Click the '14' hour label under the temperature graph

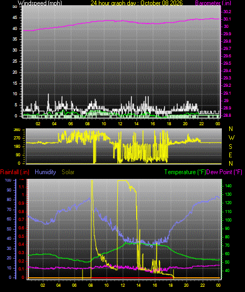point(138,285)
